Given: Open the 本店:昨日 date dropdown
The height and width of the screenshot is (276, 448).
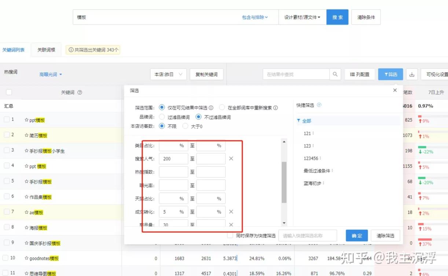Looking at the screenshot, I should (x=168, y=74).
